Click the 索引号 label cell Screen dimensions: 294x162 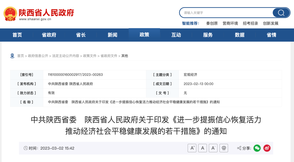(x=27, y=75)
